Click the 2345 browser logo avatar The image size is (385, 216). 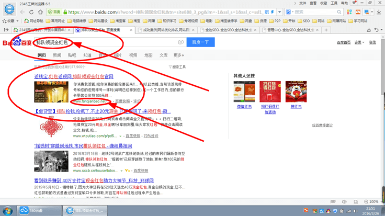point(9,9)
